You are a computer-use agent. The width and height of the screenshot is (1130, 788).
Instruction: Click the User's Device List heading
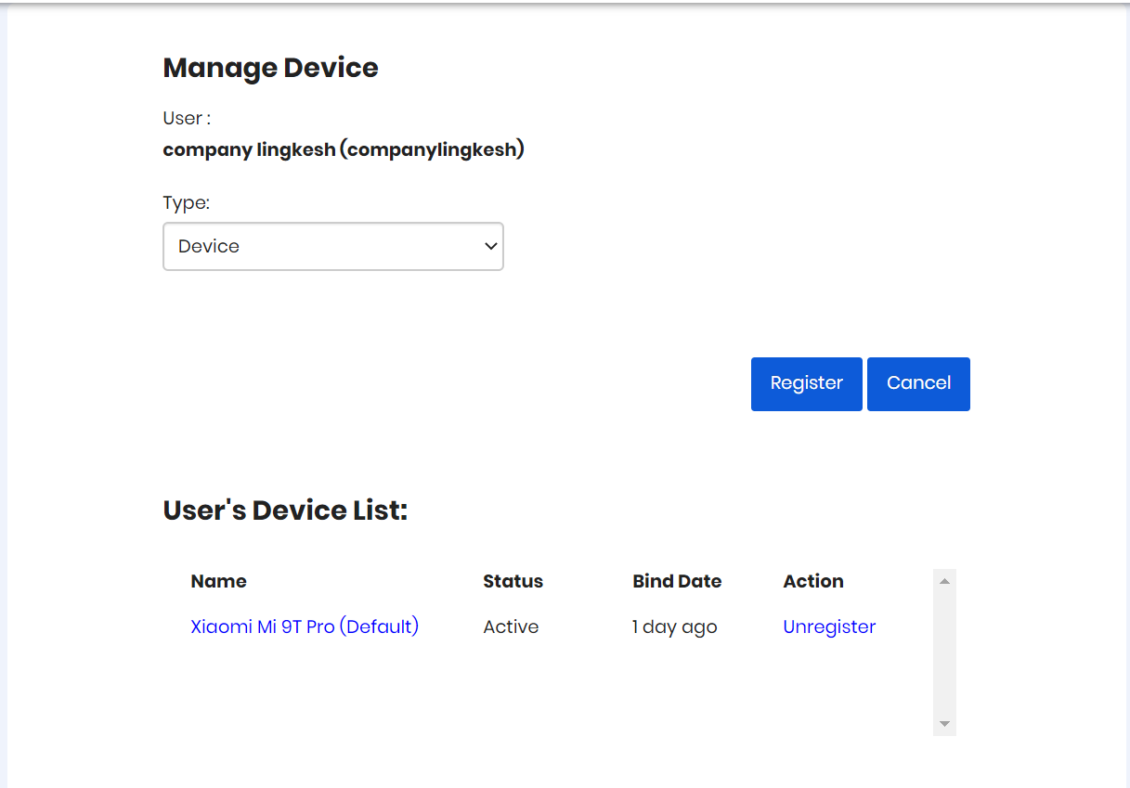284,510
